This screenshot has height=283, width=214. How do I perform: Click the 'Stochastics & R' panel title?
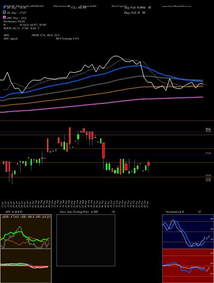pyautogui.click(x=175, y=212)
